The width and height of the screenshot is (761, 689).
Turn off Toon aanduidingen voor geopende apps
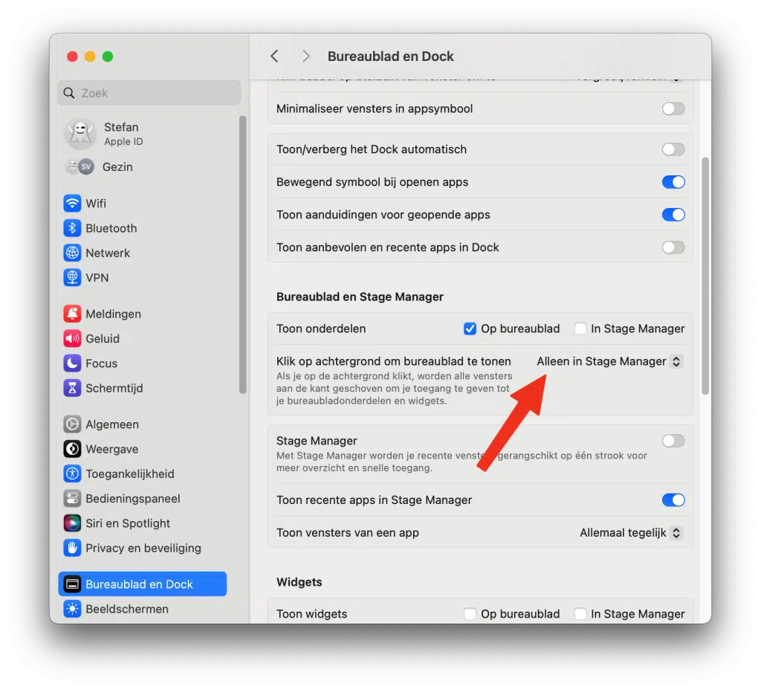(x=673, y=215)
